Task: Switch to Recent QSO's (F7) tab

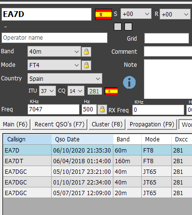Action: (59, 124)
